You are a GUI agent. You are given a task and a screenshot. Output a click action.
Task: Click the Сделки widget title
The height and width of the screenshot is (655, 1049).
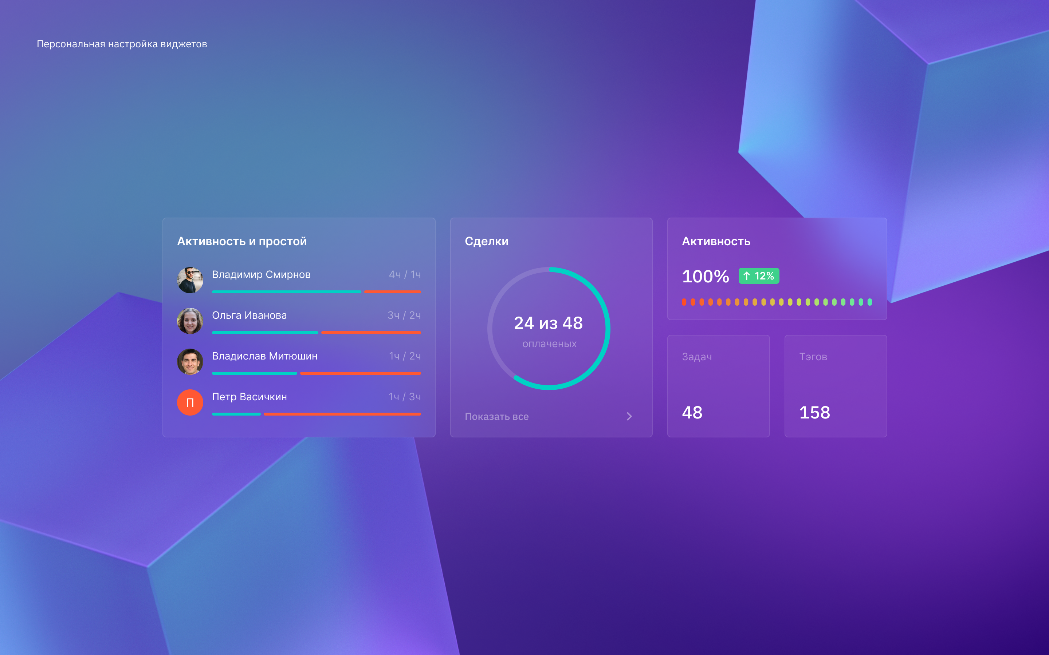coord(486,241)
